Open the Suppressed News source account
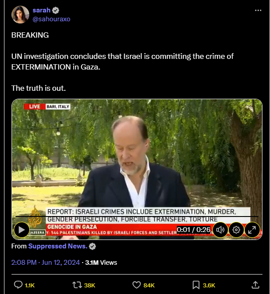 (x=58, y=246)
